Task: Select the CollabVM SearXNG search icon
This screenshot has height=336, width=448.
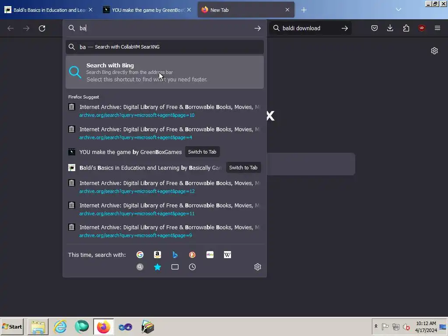Action: coord(140,267)
